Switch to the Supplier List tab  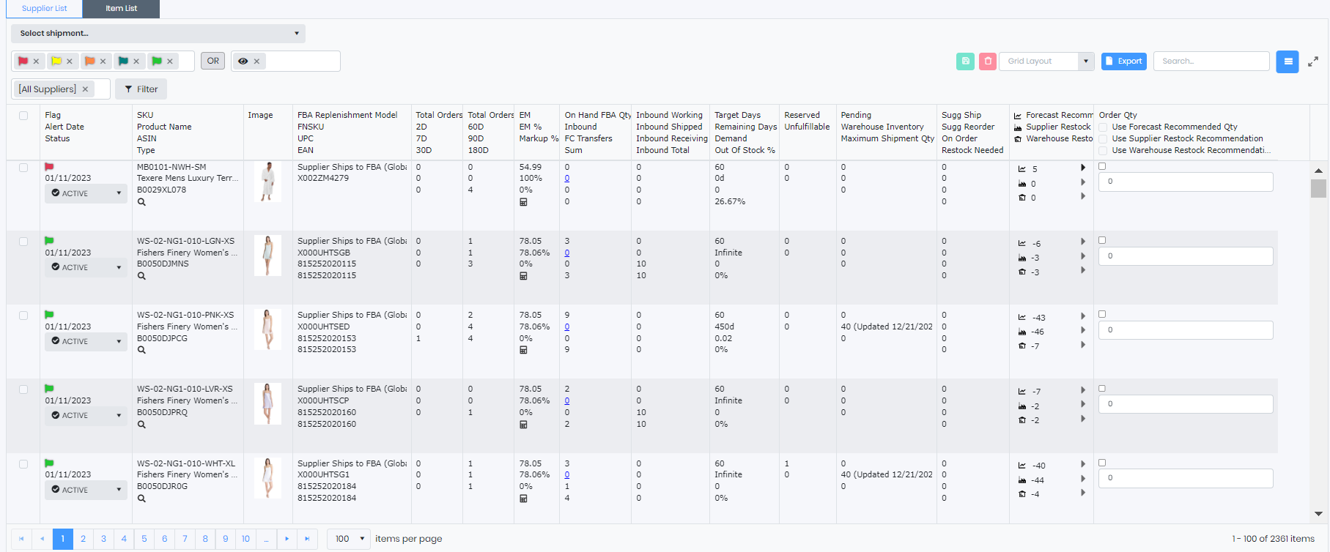44,9
